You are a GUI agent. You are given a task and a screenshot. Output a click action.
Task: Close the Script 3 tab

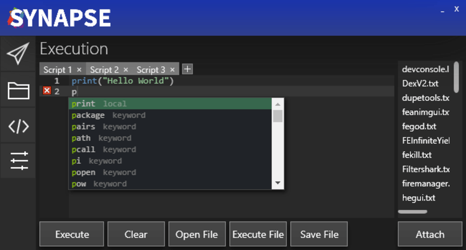(x=172, y=69)
